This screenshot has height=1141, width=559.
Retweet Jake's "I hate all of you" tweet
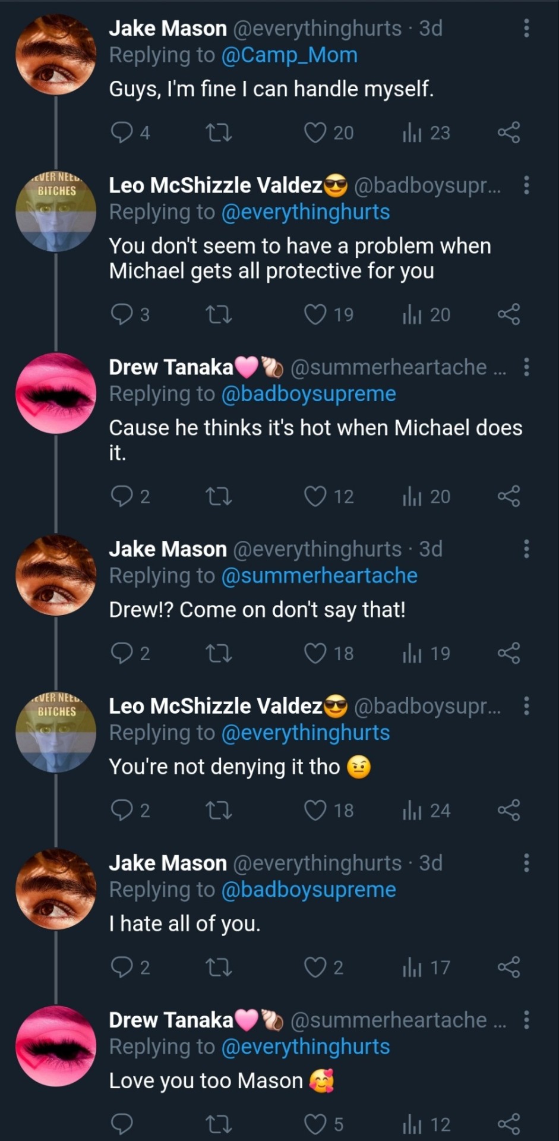[x=218, y=967]
